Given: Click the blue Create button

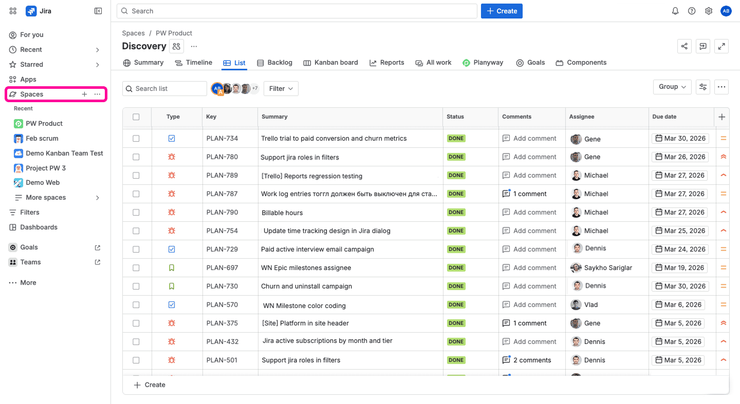Looking at the screenshot, I should [x=502, y=11].
